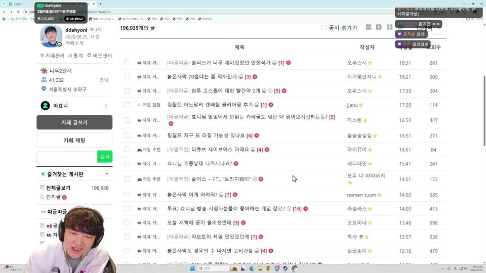Image resolution: width=486 pixels, height=273 pixels.
Task: Switch to album grid view icon
Action: pos(389,27)
